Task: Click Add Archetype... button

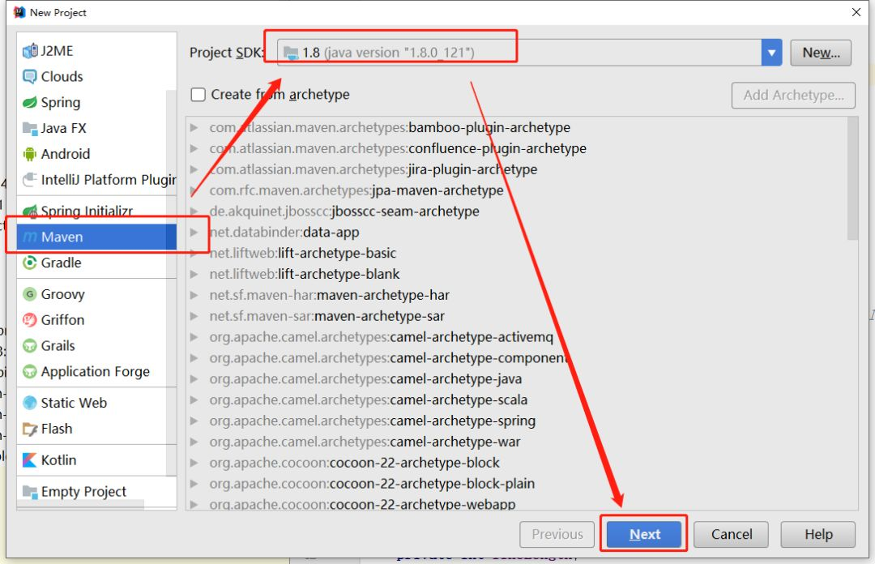Action: click(793, 95)
